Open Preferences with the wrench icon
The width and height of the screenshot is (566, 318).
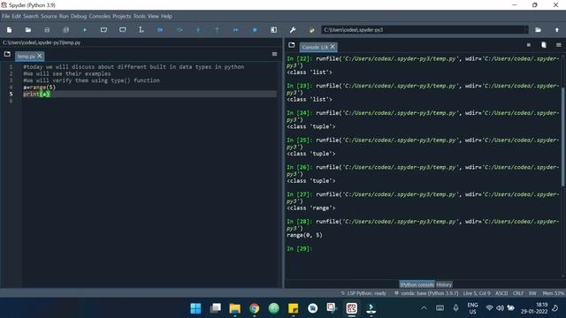point(293,30)
